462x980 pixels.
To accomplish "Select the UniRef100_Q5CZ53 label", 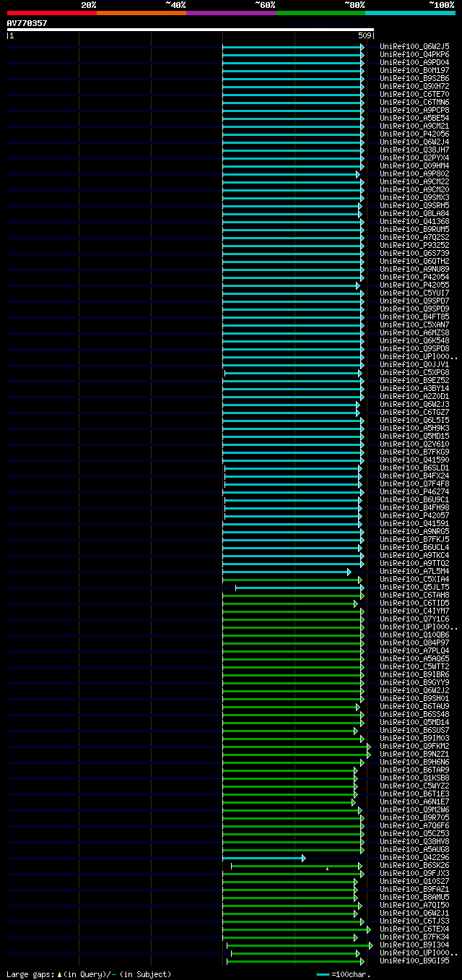I will (x=414, y=834).
